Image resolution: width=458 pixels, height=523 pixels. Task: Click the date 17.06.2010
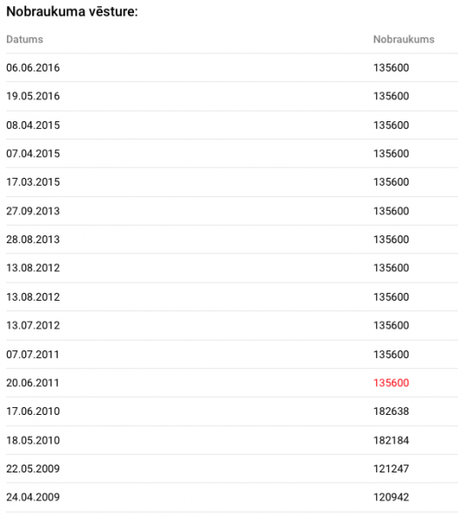33,411
